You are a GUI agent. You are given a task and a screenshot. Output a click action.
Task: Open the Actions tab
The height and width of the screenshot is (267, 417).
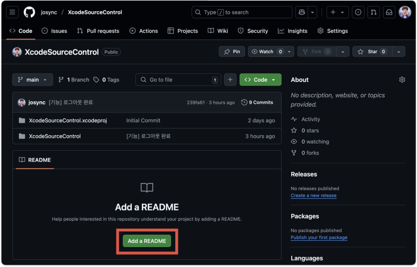[143, 31]
